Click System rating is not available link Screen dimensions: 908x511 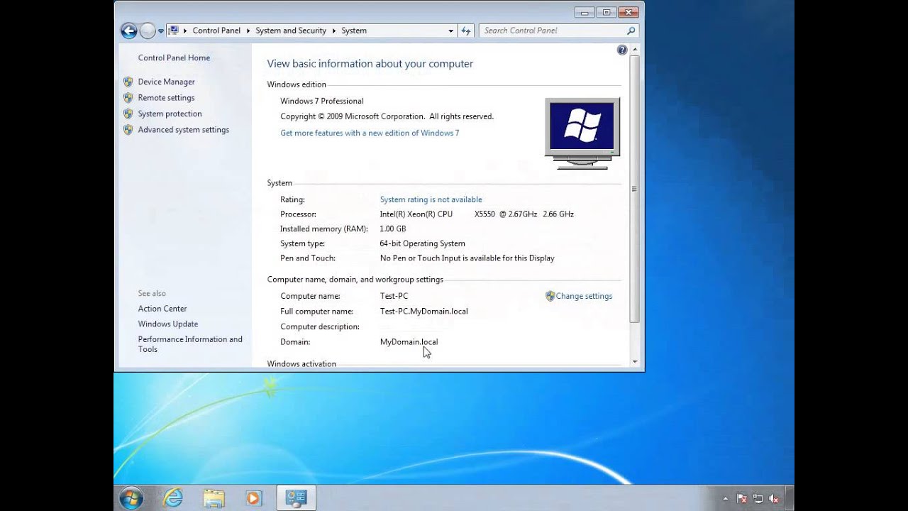click(431, 199)
